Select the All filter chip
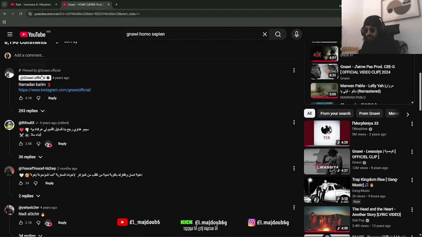The image size is (422, 237). coord(309,114)
